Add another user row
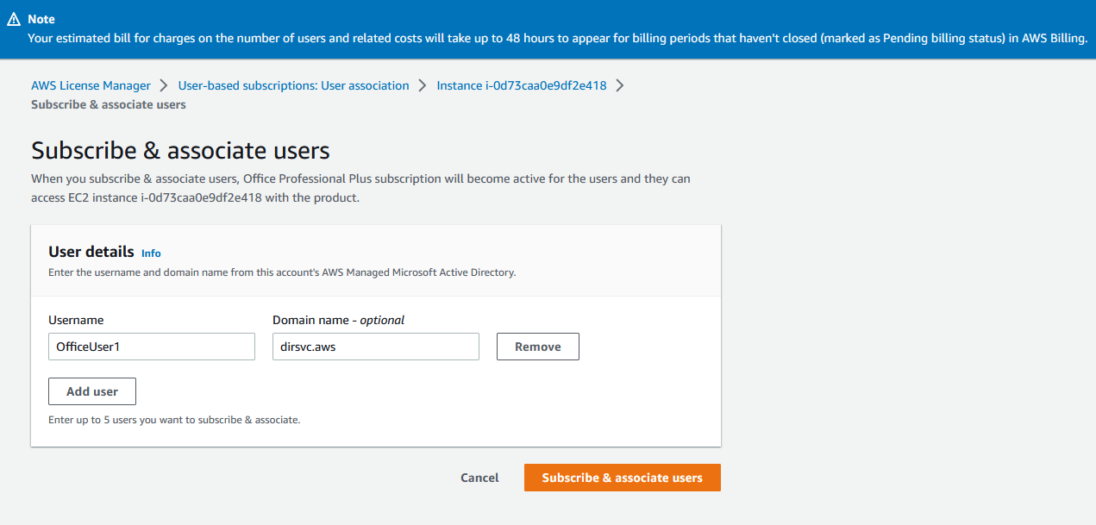The width and height of the screenshot is (1096, 525). coord(91,391)
